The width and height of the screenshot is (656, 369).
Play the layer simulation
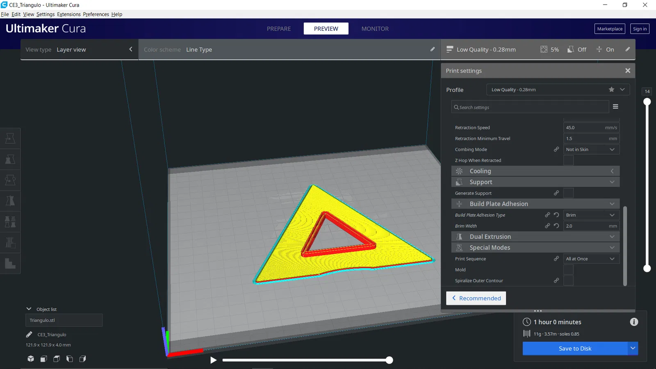(213, 360)
